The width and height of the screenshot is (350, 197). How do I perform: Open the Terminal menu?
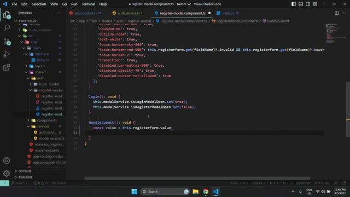[88, 4]
